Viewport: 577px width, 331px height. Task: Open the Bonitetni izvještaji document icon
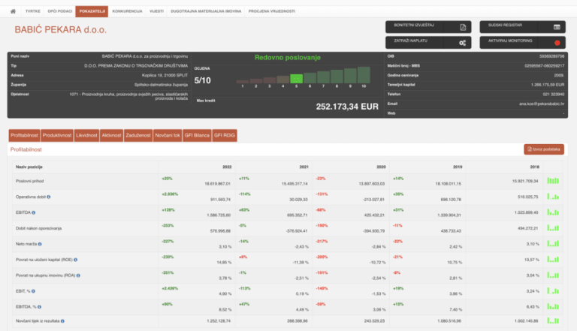pyautogui.click(x=463, y=27)
